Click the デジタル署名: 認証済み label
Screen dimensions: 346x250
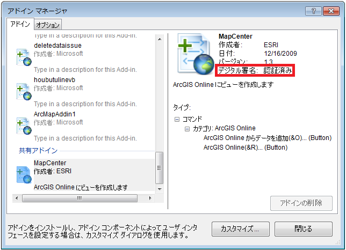[x=255, y=70]
